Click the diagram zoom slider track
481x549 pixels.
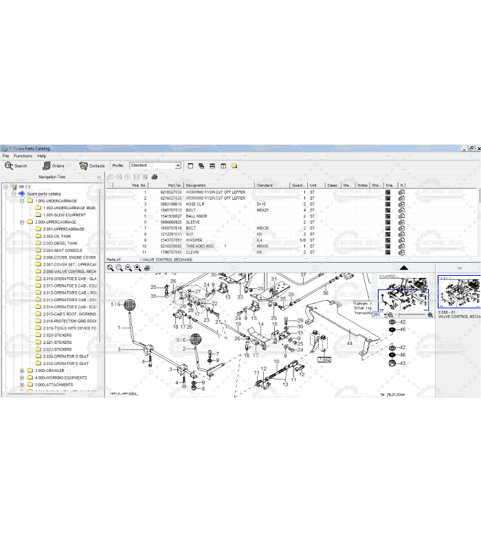coord(411,315)
